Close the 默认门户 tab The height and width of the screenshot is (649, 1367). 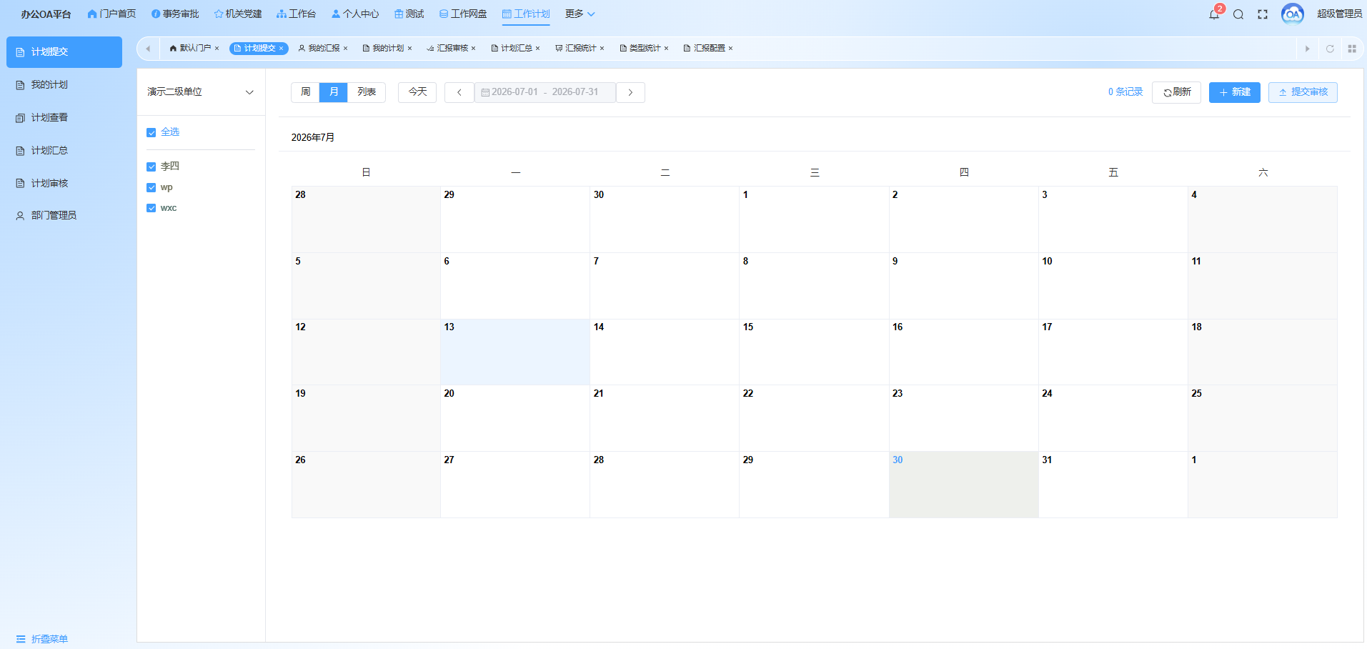click(217, 49)
